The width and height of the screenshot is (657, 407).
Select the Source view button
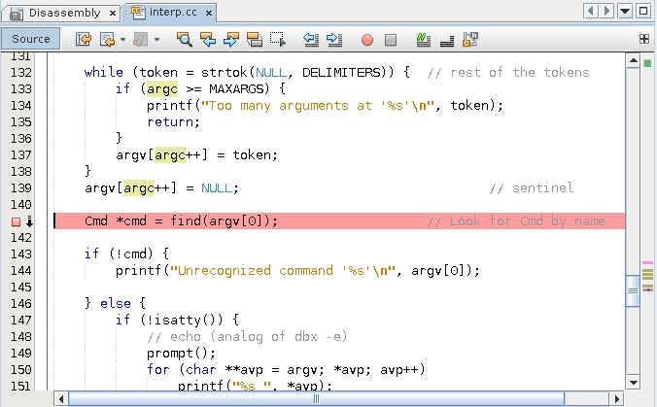point(30,39)
